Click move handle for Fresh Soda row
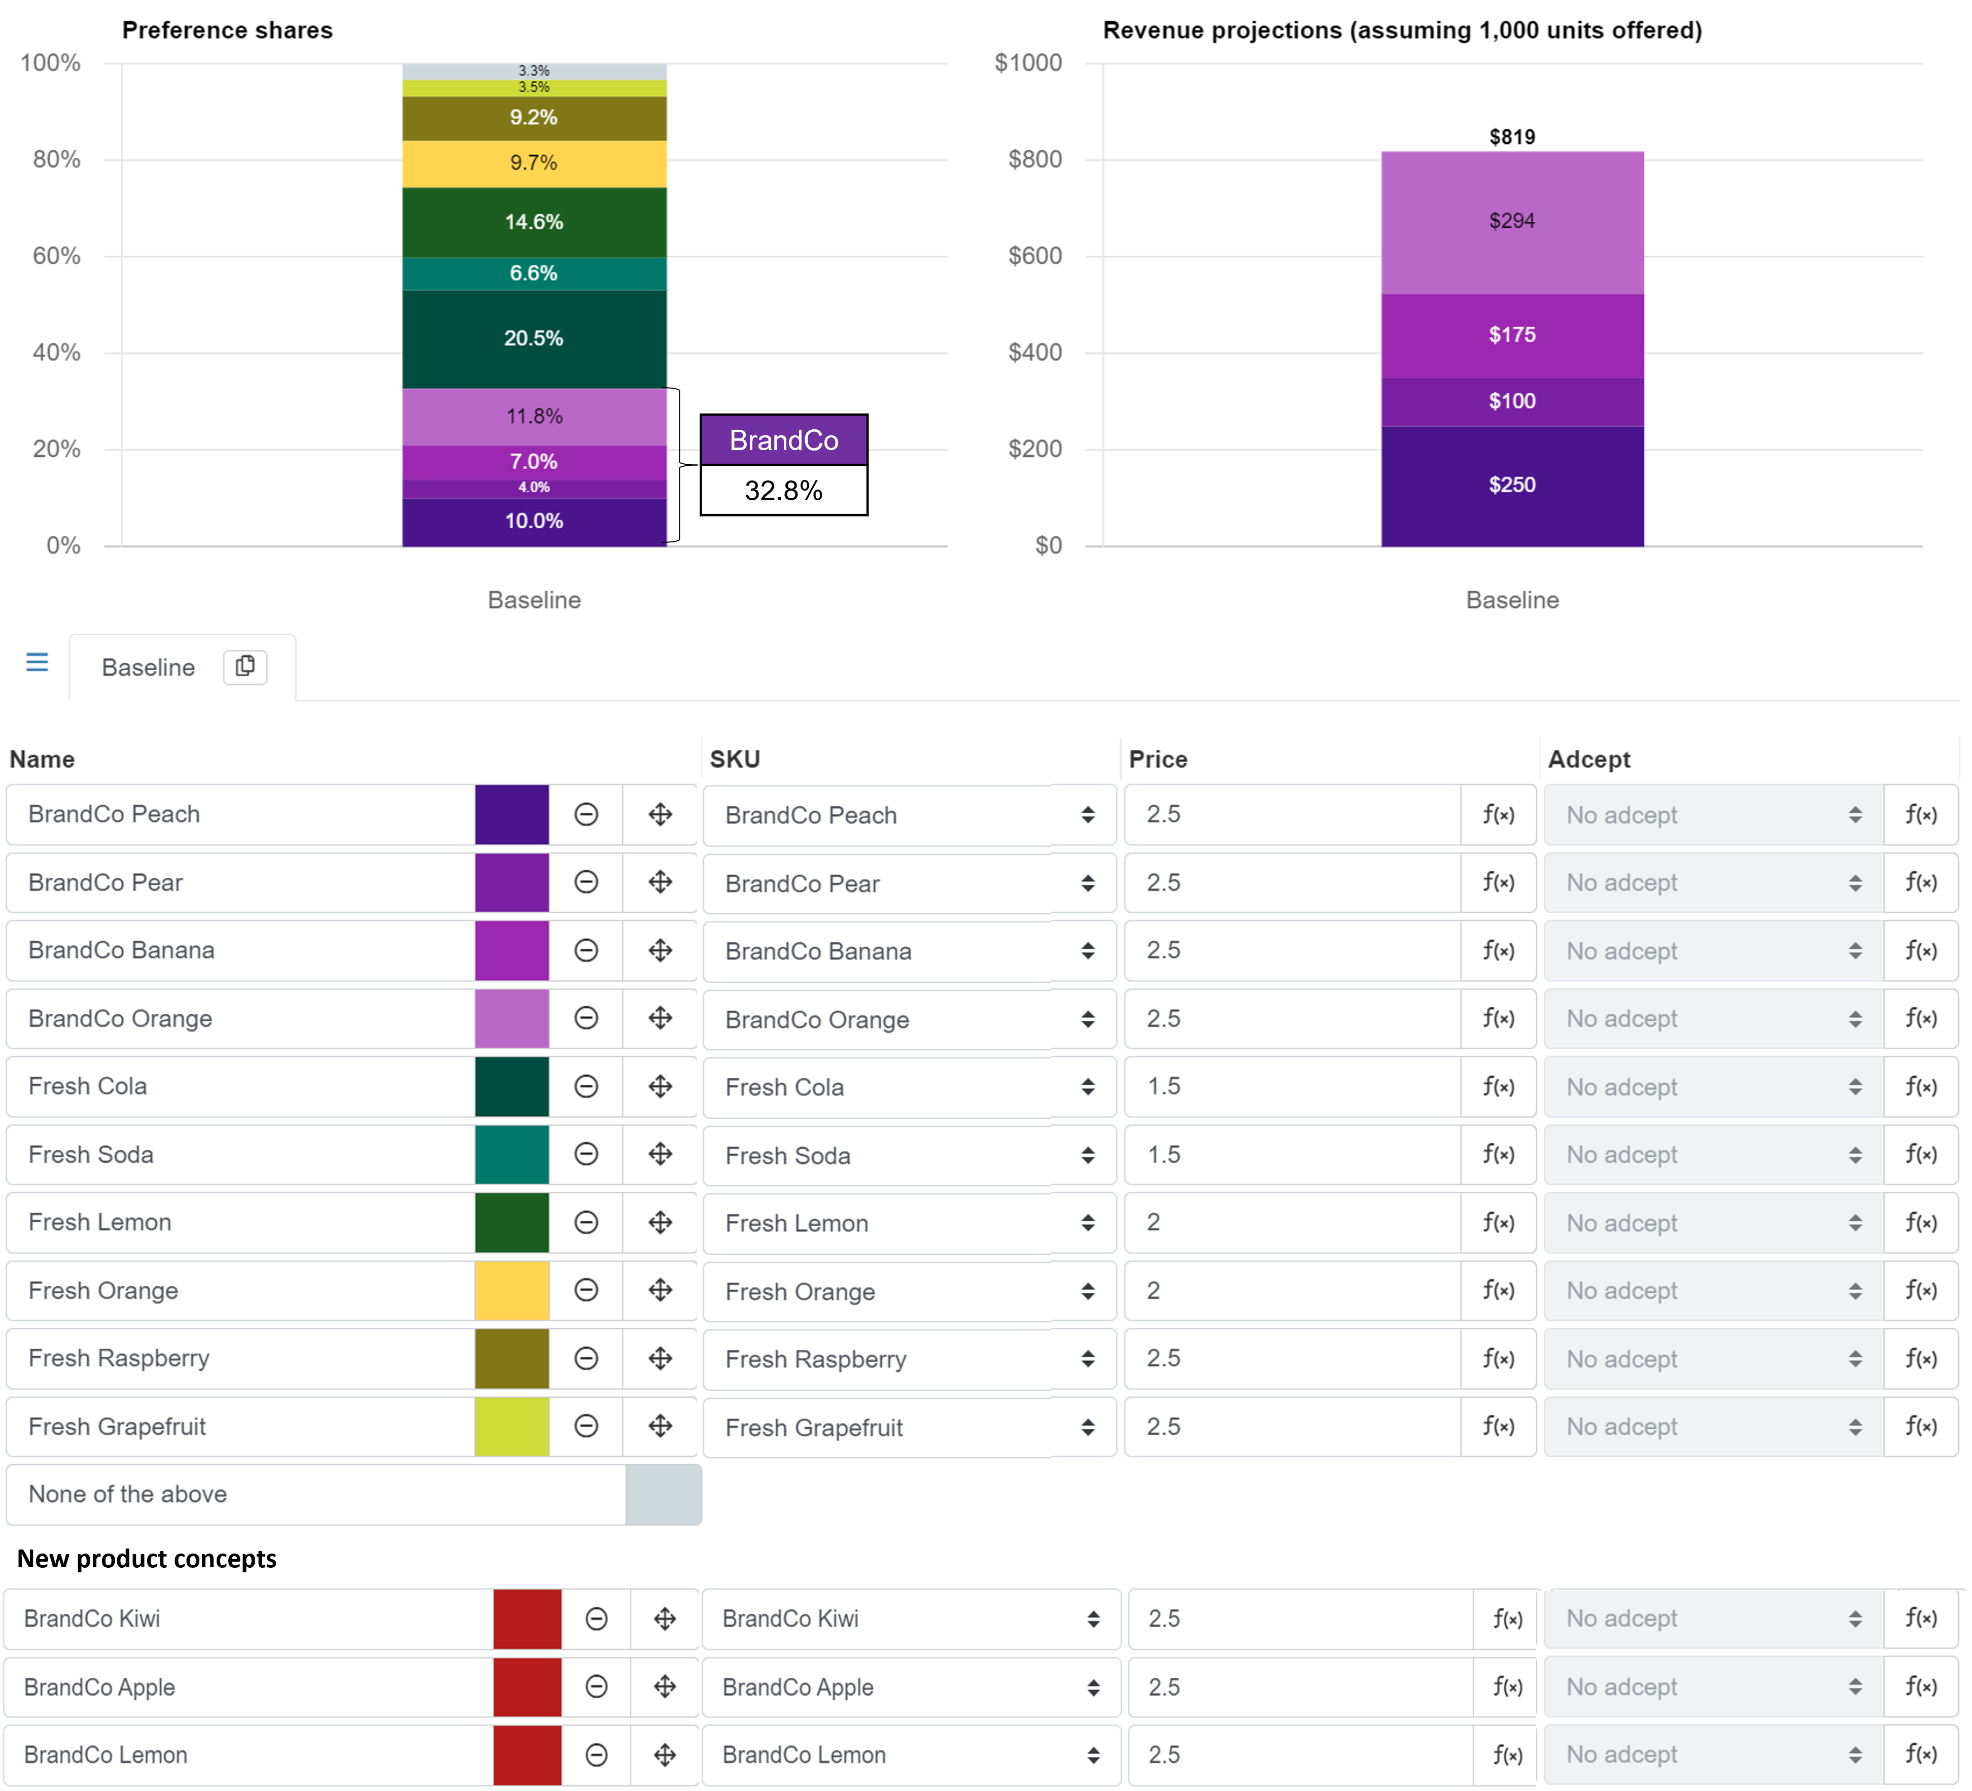 tap(660, 1154)
